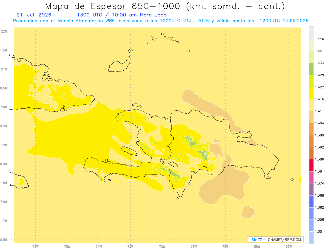Click the time label "1300 UTC / 10:00 am Hora Local"

(x=122, y=15)
